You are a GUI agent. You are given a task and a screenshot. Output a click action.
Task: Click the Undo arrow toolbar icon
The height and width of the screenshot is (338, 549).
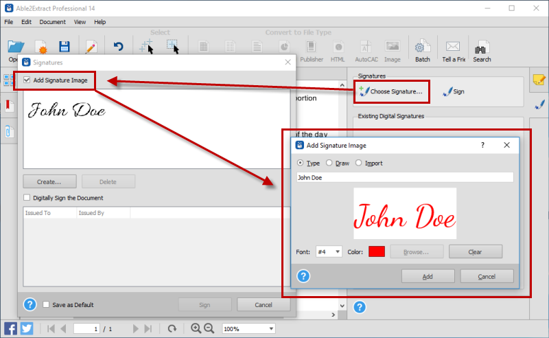coord(118,46)
